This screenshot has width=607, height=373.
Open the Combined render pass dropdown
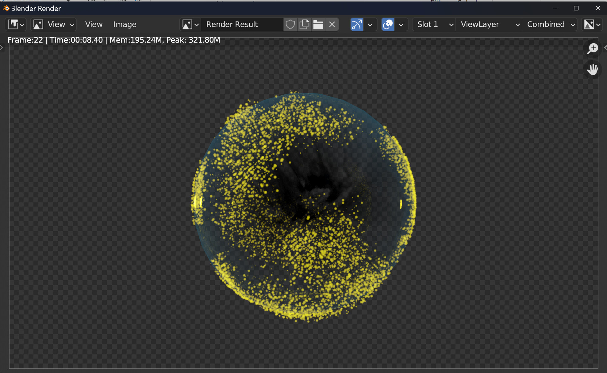point(549,24)
